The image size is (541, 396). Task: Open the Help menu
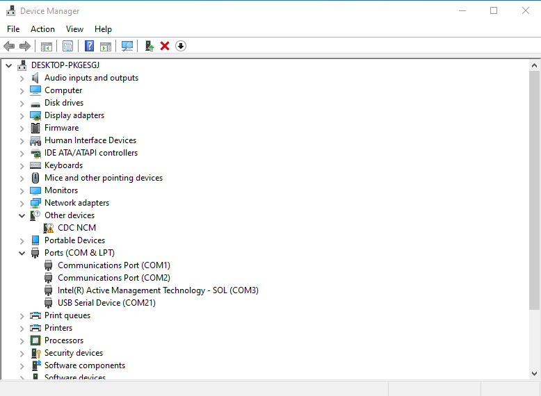pos(103,29)
